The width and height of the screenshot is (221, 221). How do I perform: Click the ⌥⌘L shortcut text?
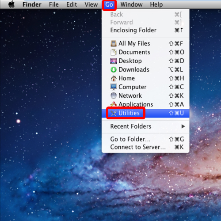point(176,69)
